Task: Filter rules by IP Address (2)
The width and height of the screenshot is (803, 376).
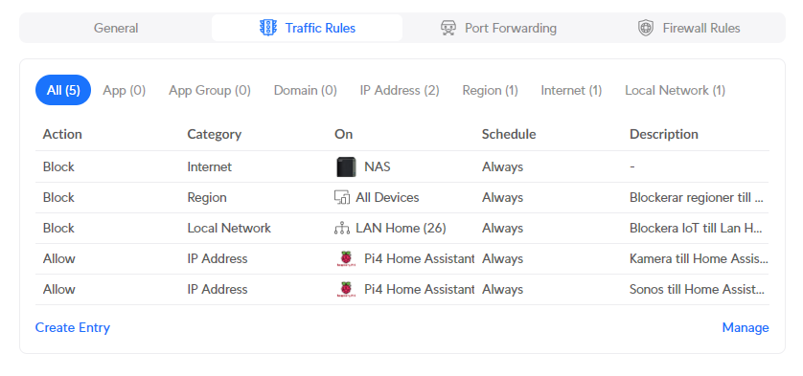Action: 400,91
